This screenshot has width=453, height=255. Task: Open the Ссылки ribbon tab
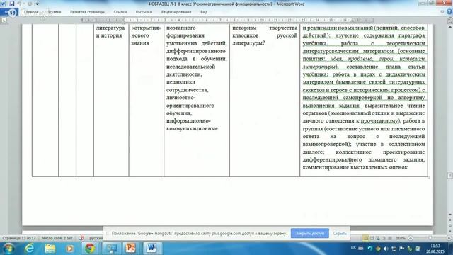(x=120, y=12)
